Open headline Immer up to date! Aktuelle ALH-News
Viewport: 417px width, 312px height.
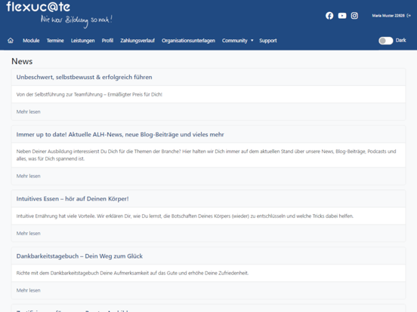(120, 134)
